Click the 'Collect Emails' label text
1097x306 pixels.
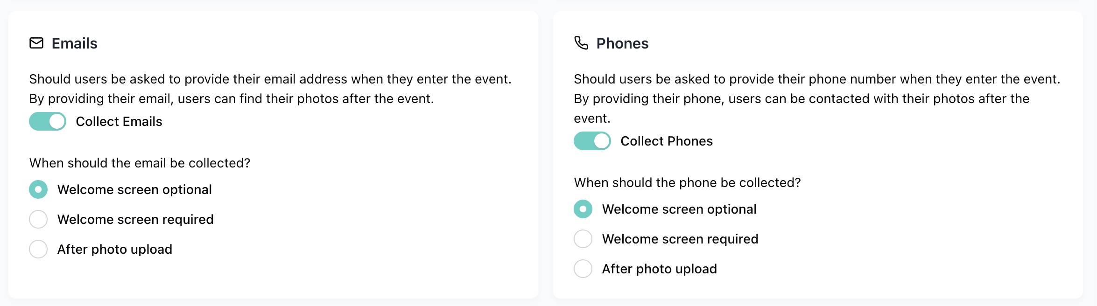pyautogui.click(x=119, y=121)
